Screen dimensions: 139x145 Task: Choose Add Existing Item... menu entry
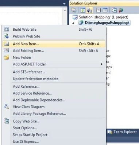[54, 51]
